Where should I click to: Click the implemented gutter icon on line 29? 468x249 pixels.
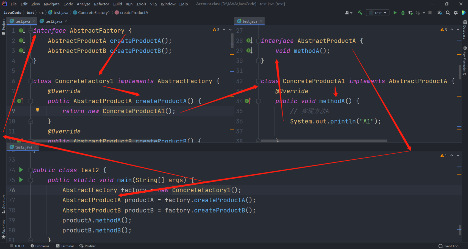250,51
